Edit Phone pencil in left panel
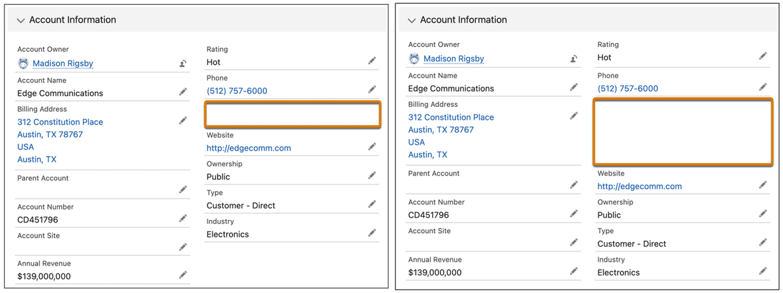The height and width of the screenshot is (293, 783). coord(372,89)
